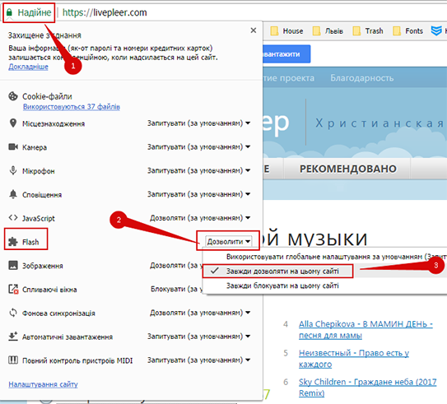Open Налаштування сайту link
447x404 pixels.
[43, 384]
